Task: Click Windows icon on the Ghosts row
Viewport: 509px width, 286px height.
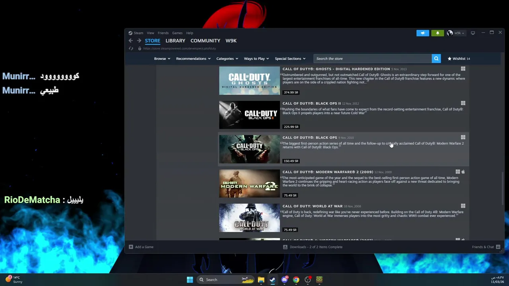Action: [463, 69]
